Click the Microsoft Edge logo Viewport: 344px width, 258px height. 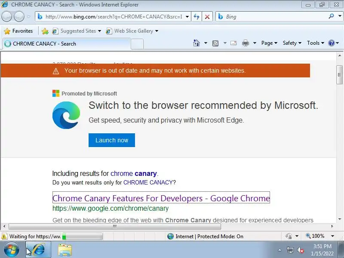pos(66,115)
